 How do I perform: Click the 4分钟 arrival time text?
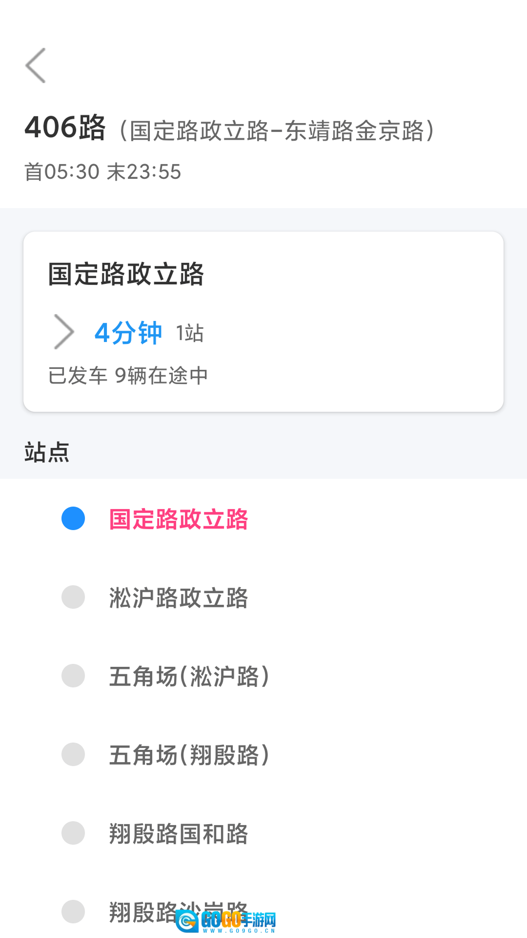tap(128, 333)
